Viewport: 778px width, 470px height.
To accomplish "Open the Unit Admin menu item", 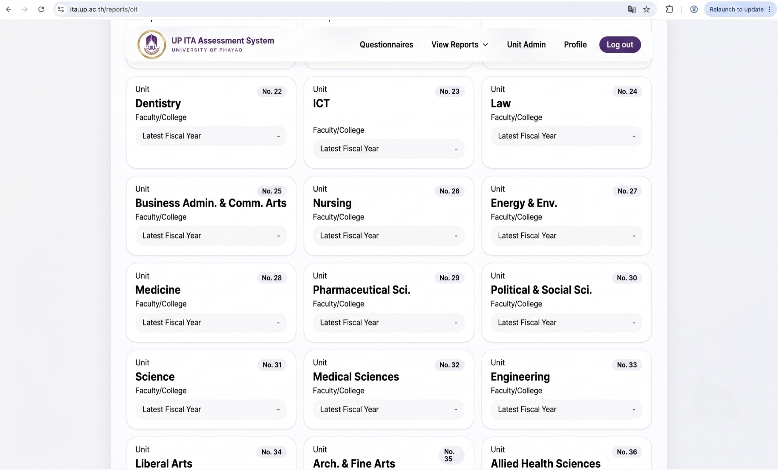I will tap(526, 45).
